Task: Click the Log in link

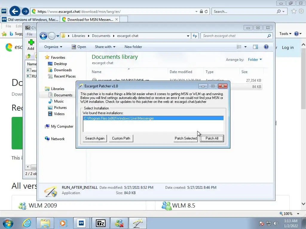Action: (x=288, y=47)
